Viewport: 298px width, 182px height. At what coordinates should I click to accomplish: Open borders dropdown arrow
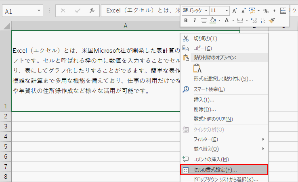pos(247,20)
